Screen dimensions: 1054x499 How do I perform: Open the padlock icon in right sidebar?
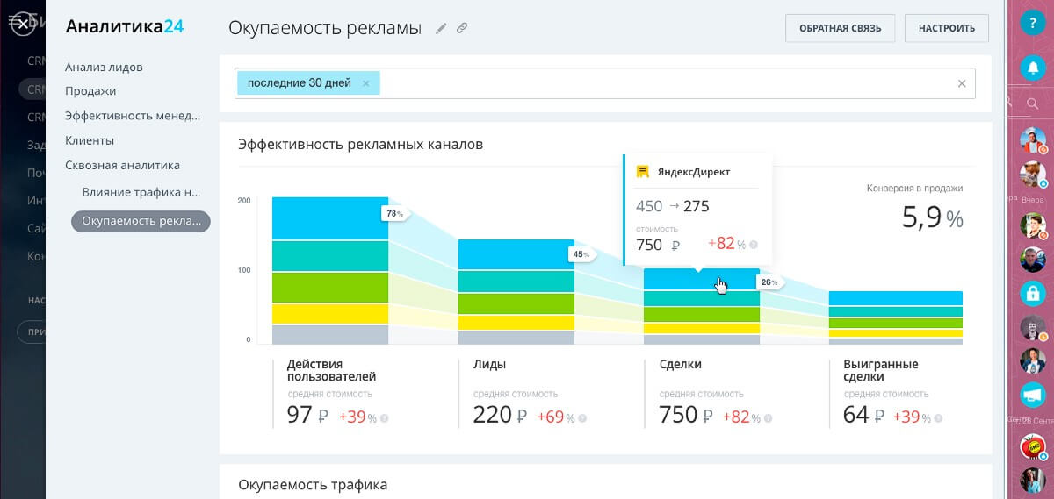tap(1032, 293)
